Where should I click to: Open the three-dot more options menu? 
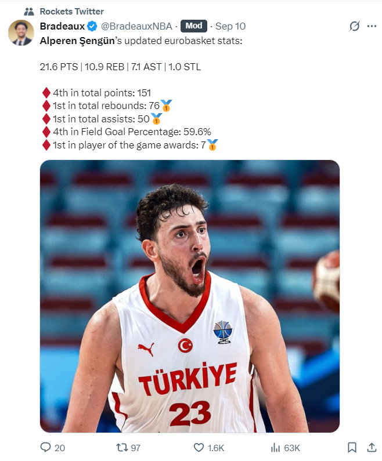pos(372,26)
